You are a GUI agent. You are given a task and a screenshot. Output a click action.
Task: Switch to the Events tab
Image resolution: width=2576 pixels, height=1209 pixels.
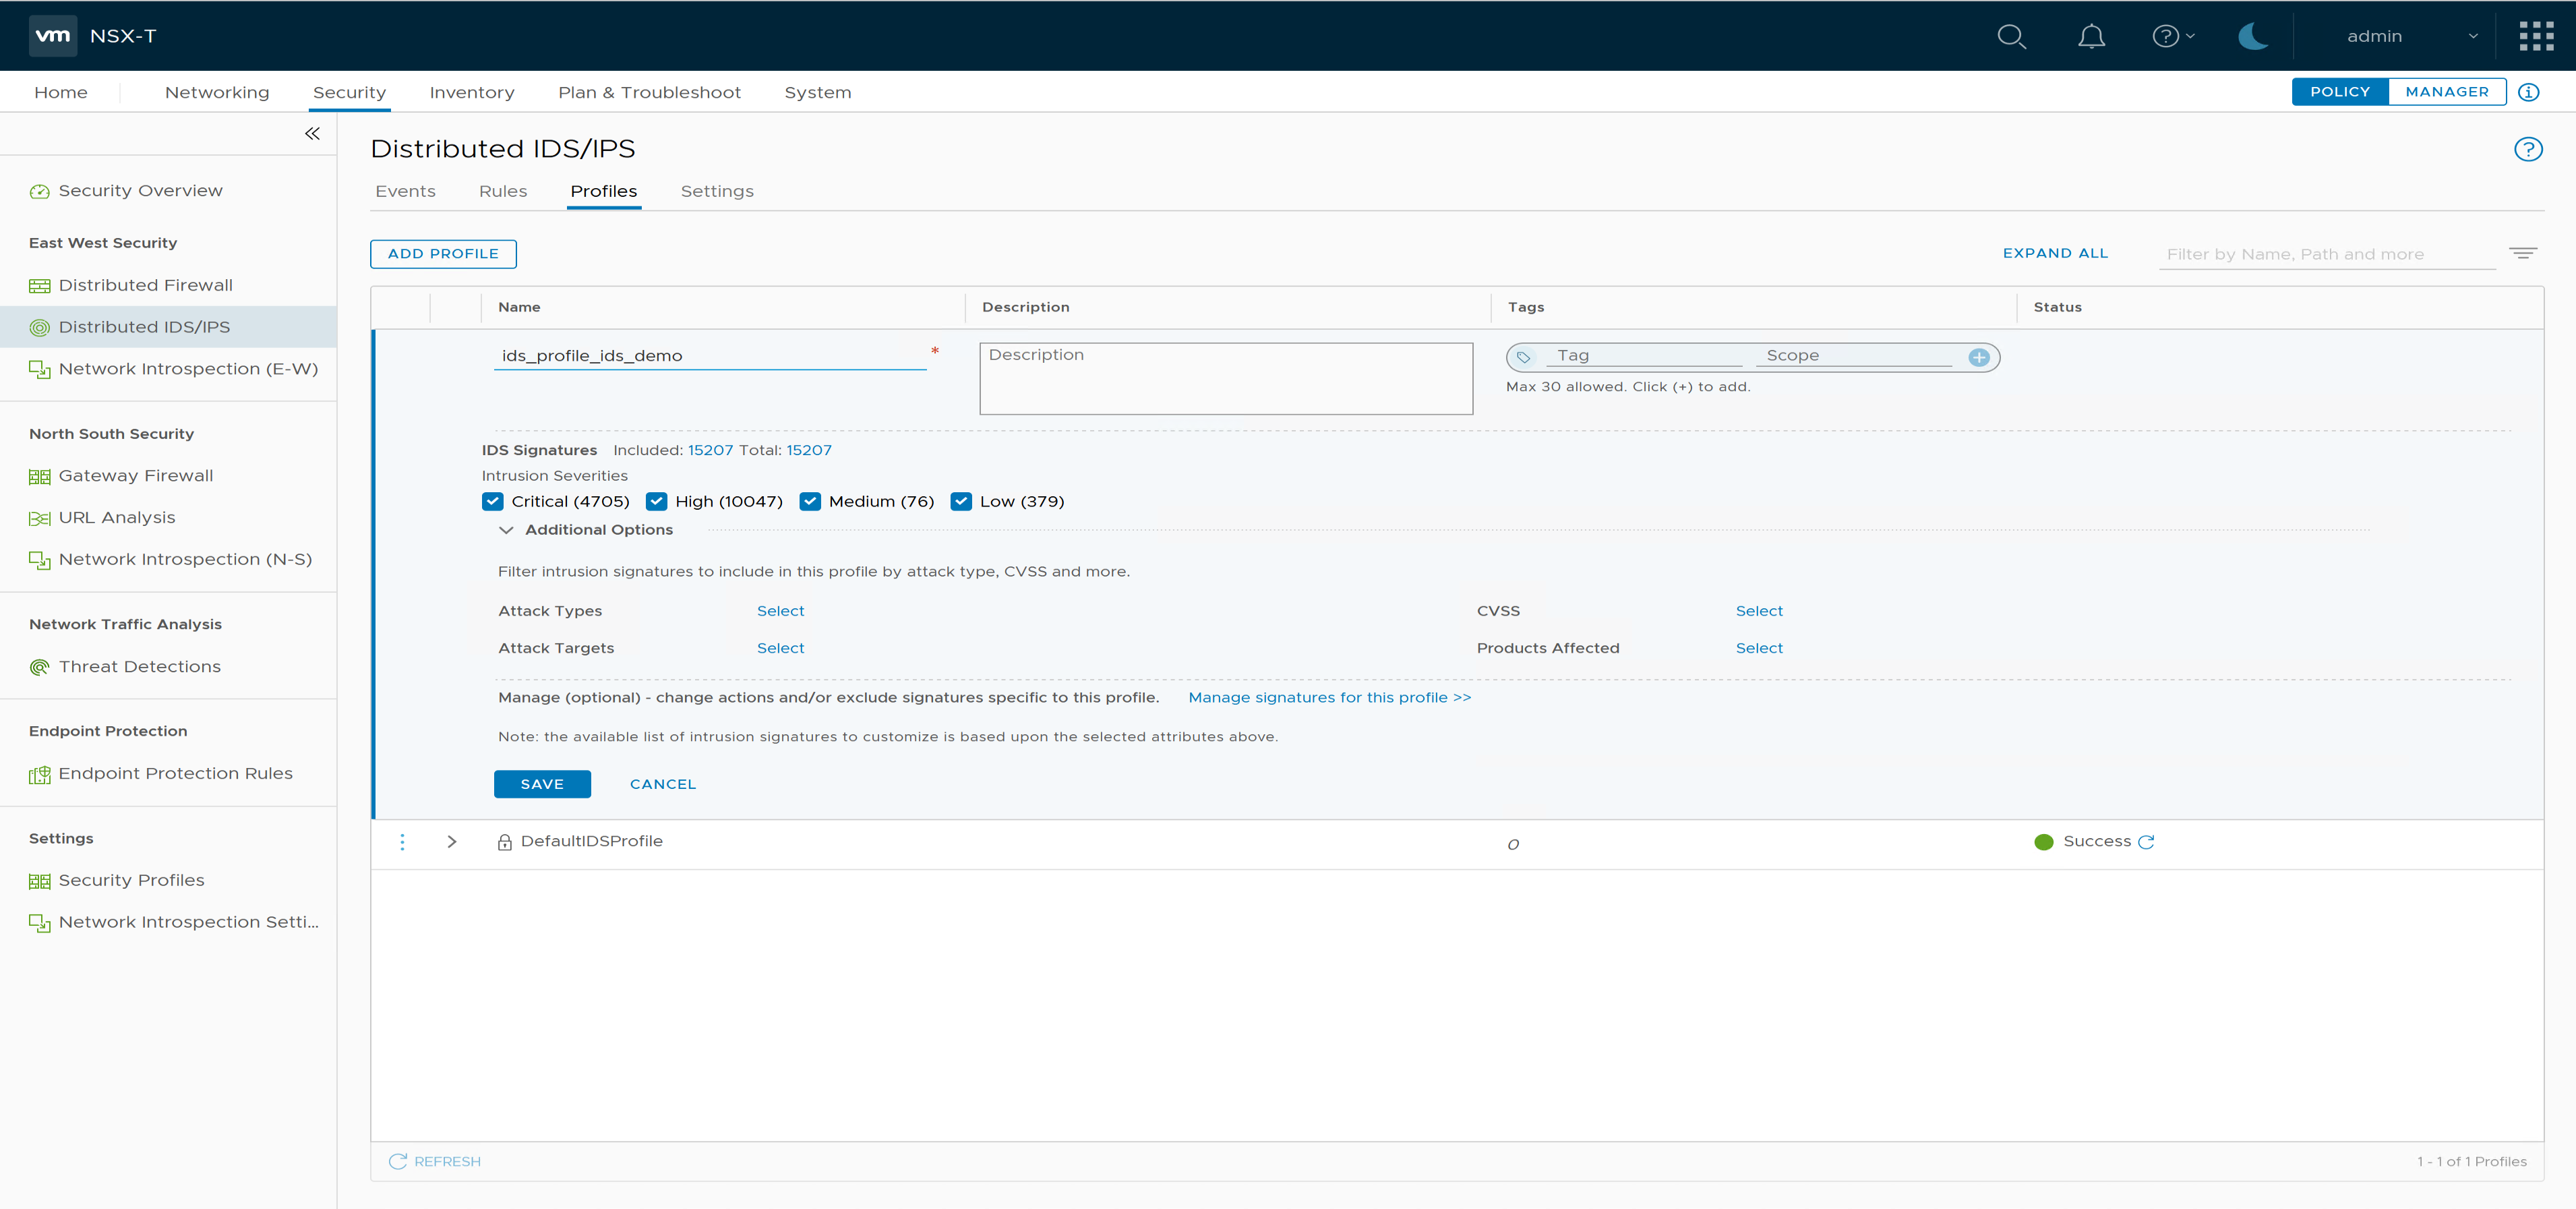(x=405, y=191)
